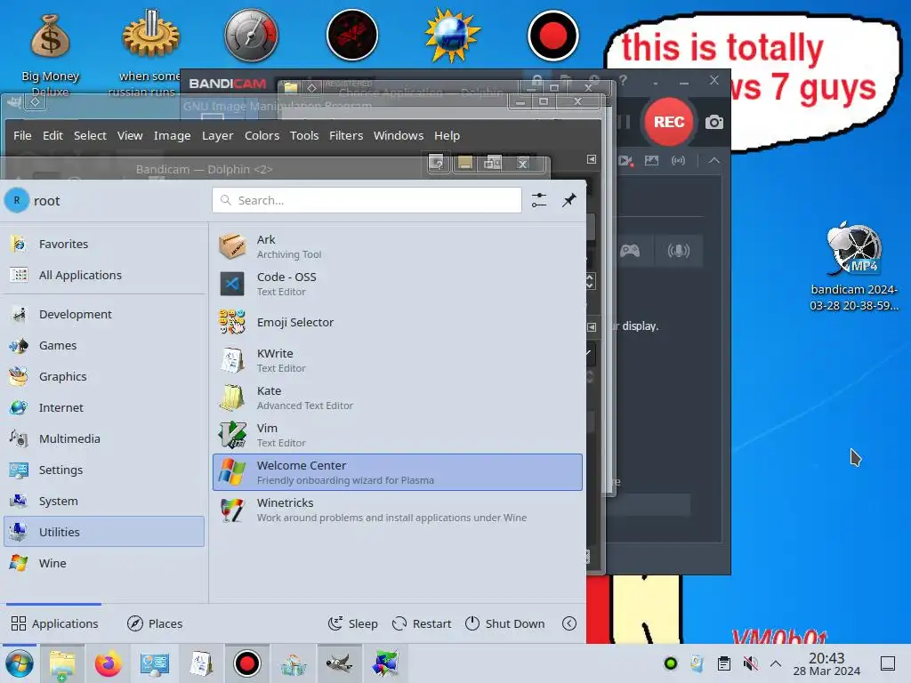This screenshot has height=683, width=911.
Task: Switch to the Places tab
Action: pyautogui.click(x=155, y=623)
